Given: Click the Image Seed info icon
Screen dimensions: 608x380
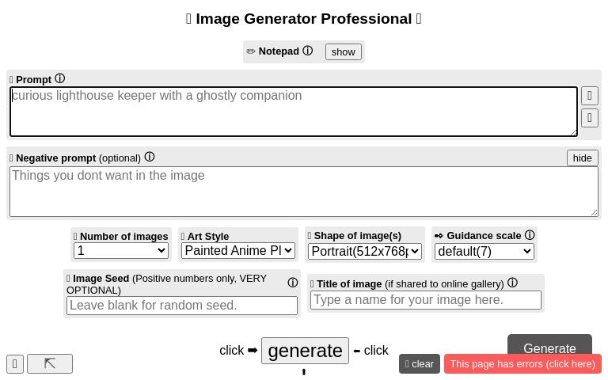Looking at the screenshot, I should (x=293, y=283).
